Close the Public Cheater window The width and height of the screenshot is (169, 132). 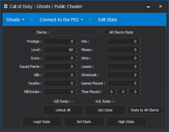[x=160, y=6]
